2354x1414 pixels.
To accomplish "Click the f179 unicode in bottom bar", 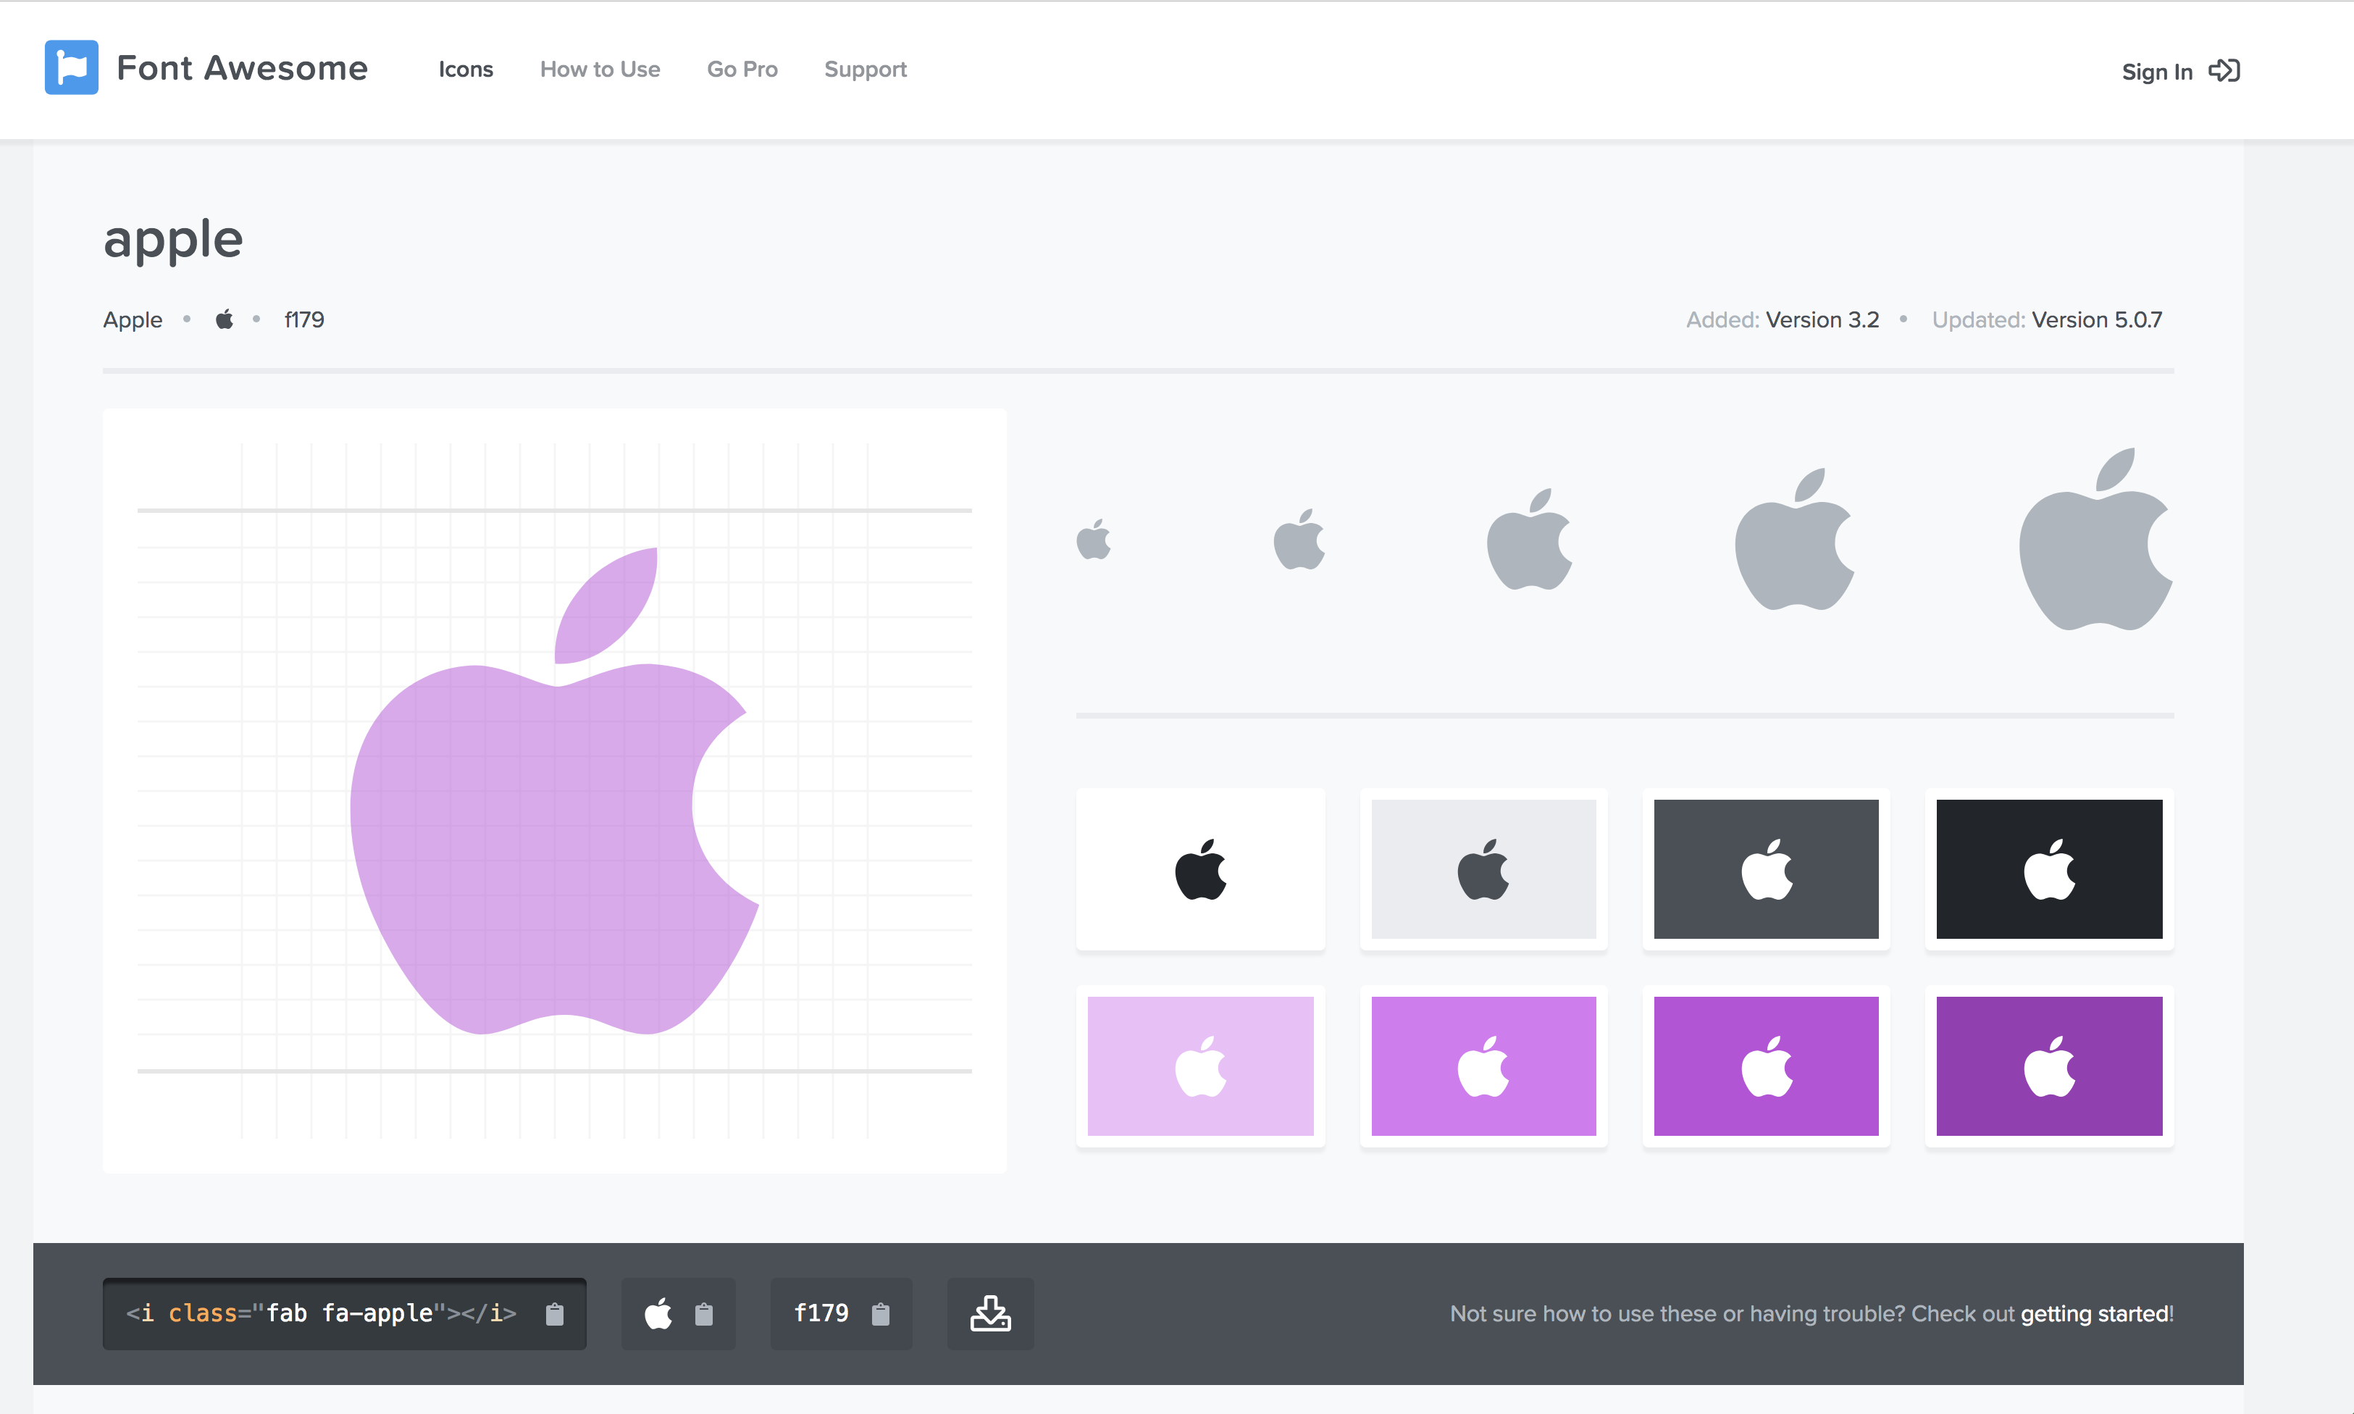I will click(821, 1314).
